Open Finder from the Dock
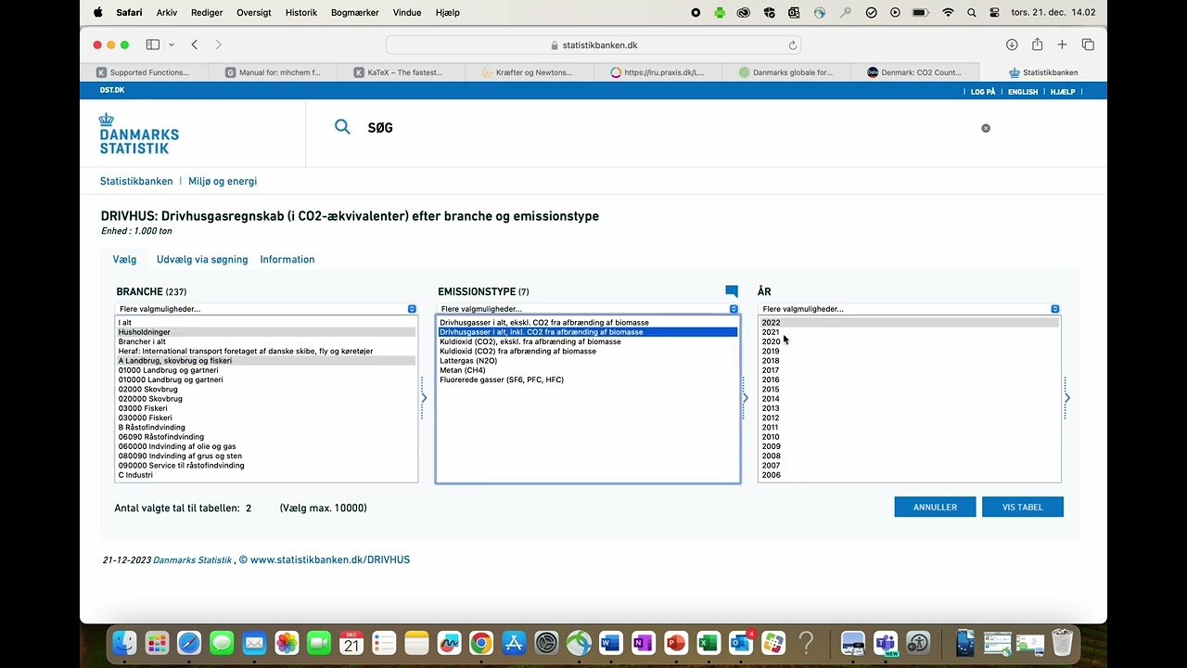1187x668 pixels. click(124, 643)
